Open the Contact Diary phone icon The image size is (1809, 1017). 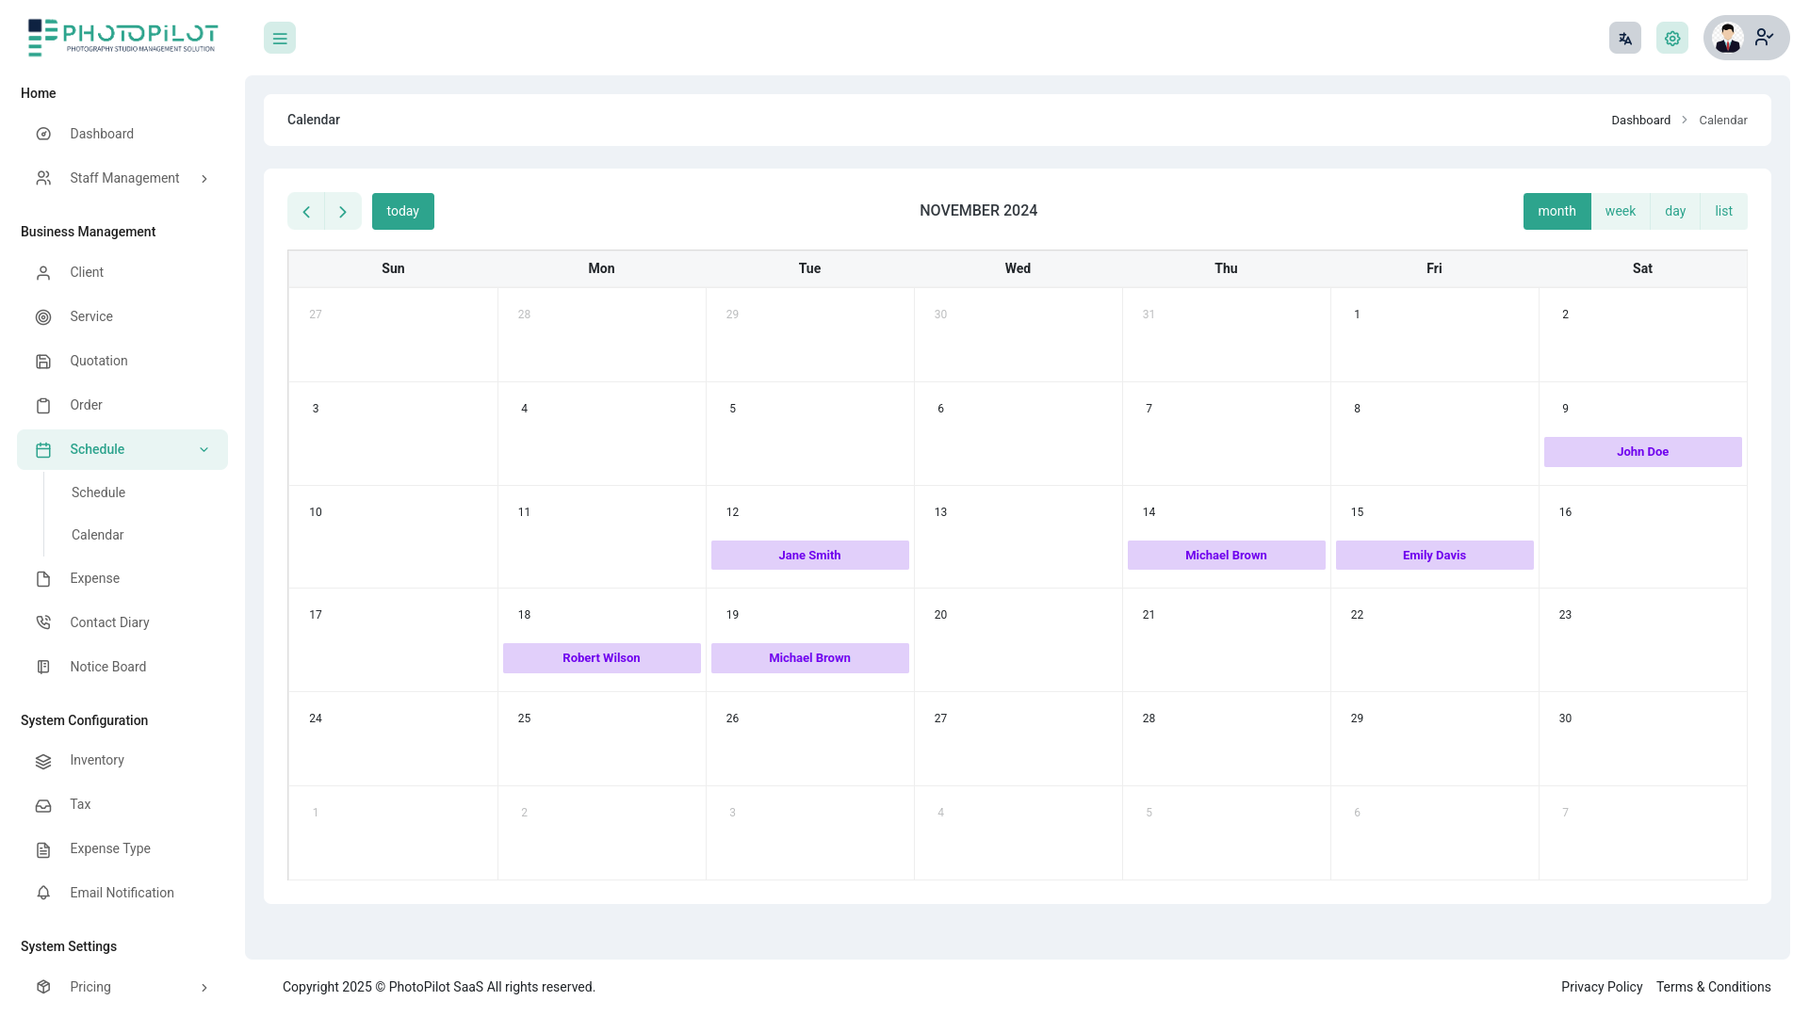coord(43,622)
